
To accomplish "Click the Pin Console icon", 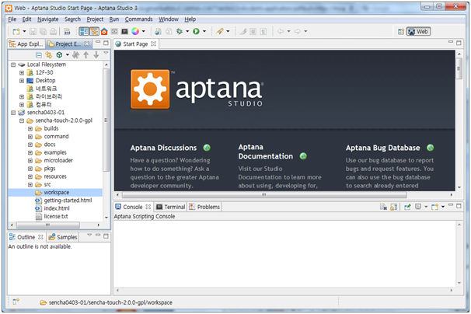I will pos(407,207).
